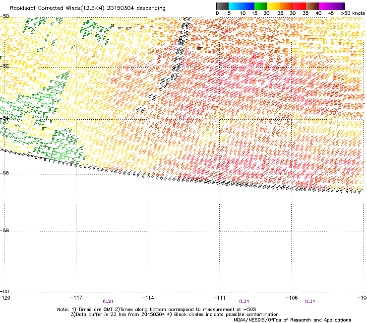The width and height of the screenshot is (367, 323).
Task: Click the -56 latitude axis label
Action: pyautogui.click(x=4, y=172)
